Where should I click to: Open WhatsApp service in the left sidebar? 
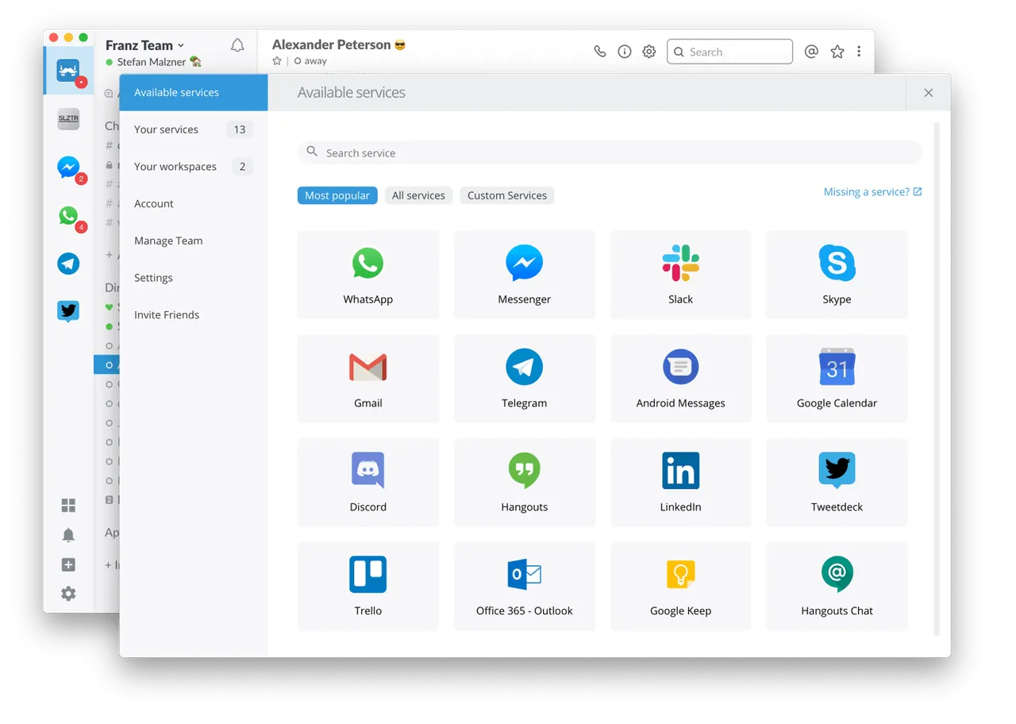[68, 215]
